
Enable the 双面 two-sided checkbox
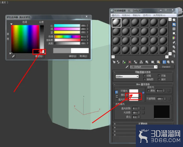coord(159,75)
